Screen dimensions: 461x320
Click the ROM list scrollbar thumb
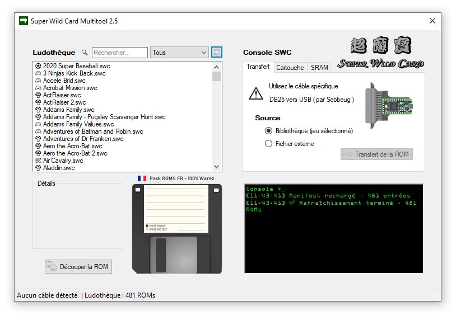click(x=216, y=76)
